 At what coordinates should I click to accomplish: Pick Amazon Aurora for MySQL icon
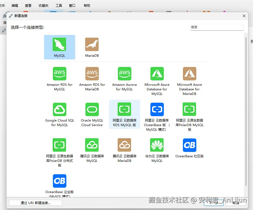(x=124, y=73)
